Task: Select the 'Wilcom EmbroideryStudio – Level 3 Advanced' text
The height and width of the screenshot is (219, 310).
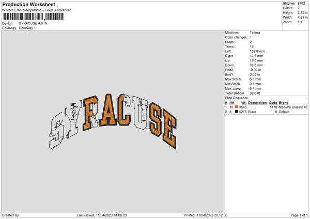Action: pyautogui.click(x=37, y=10)
